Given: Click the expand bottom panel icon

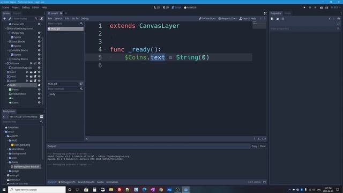Looking at the screenshot, I should click(x=264, y=182).
